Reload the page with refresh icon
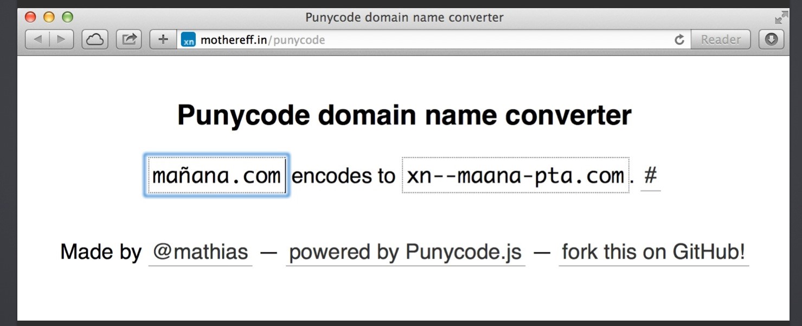 pos(679,40)
